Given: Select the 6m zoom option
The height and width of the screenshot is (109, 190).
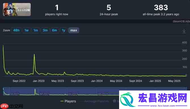Looking at the screenshot, I should (54, 30).
